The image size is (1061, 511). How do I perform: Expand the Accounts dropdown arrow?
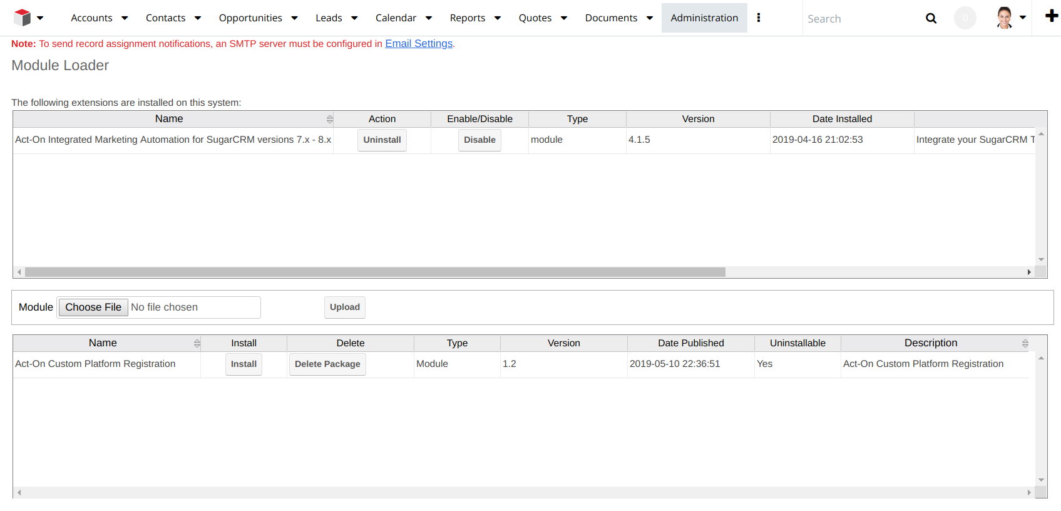coord(125,18)
